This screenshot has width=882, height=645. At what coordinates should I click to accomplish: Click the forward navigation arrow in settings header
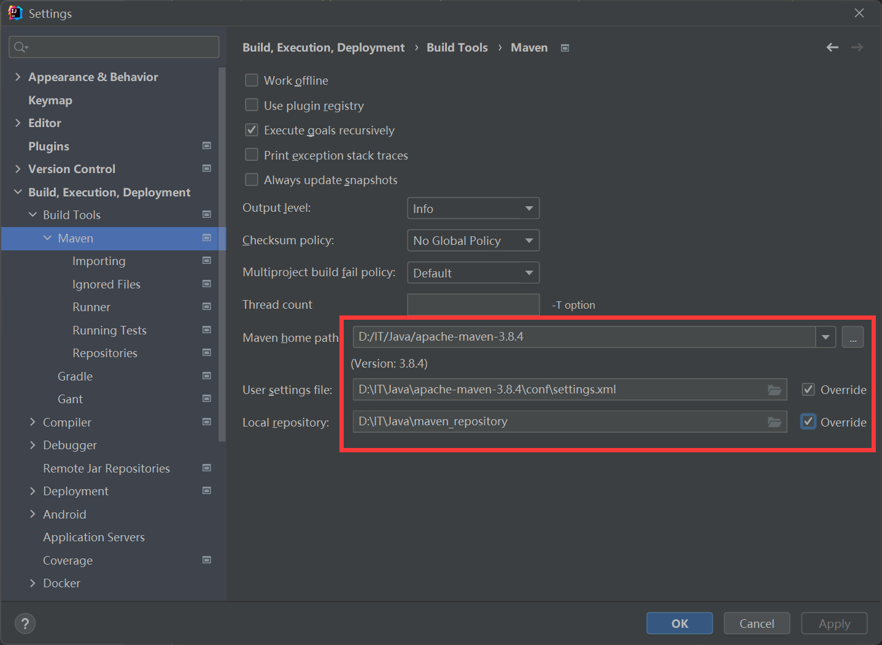pyautogui.click(x=857, y=47)
